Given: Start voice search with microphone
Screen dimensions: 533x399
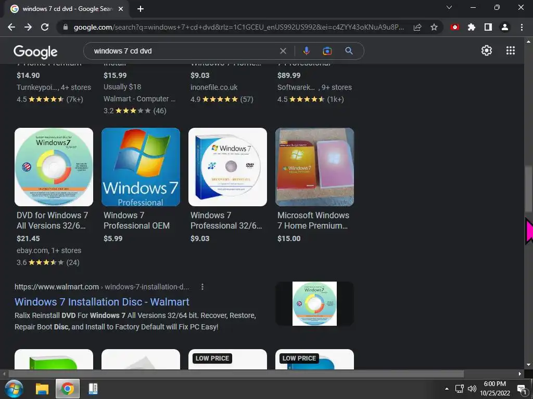Looking at the screenshot, I should point(306,51).
